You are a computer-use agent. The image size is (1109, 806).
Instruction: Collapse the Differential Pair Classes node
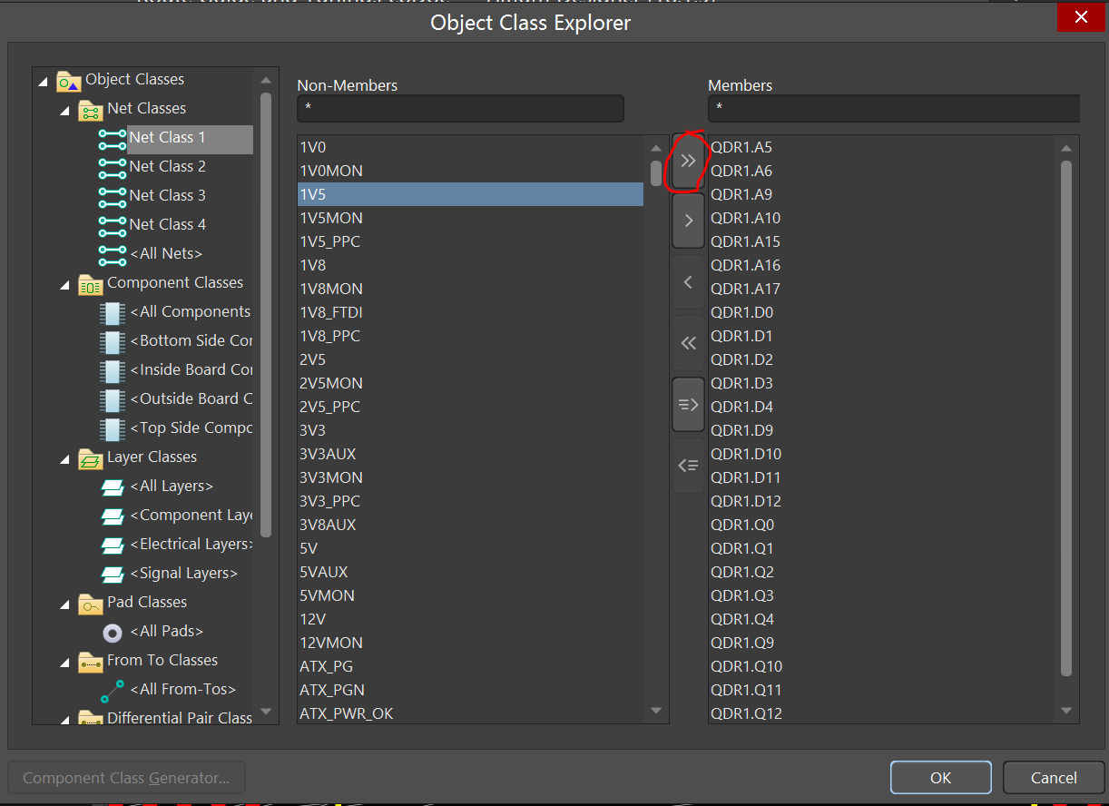[x=65, y=720]
